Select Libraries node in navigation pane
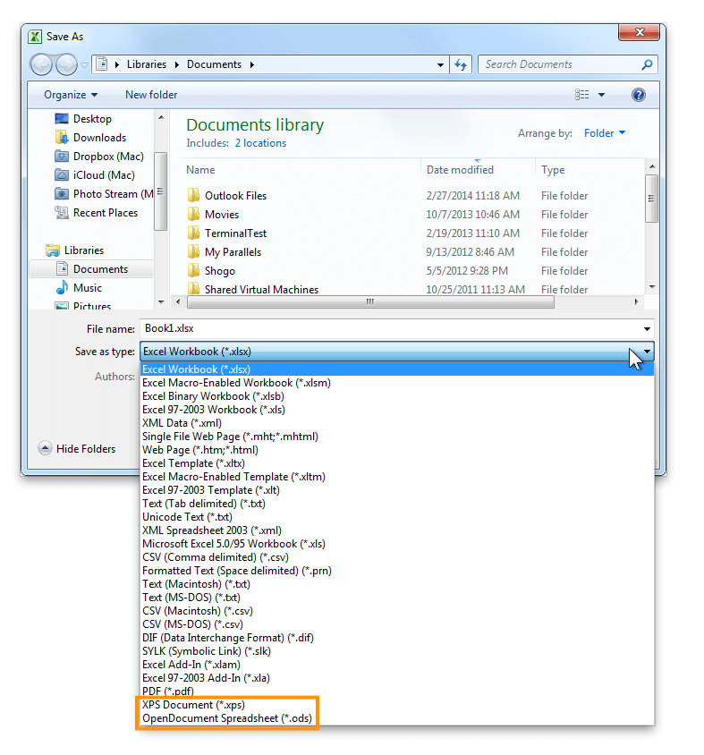Viewport: 704px width, 755px height. tap(74, 250)
